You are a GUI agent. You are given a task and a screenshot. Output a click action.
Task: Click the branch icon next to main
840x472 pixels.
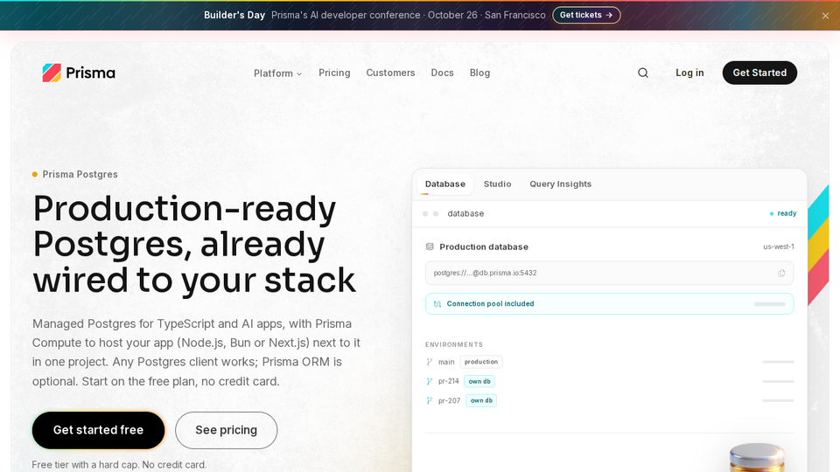click(429, 362)
